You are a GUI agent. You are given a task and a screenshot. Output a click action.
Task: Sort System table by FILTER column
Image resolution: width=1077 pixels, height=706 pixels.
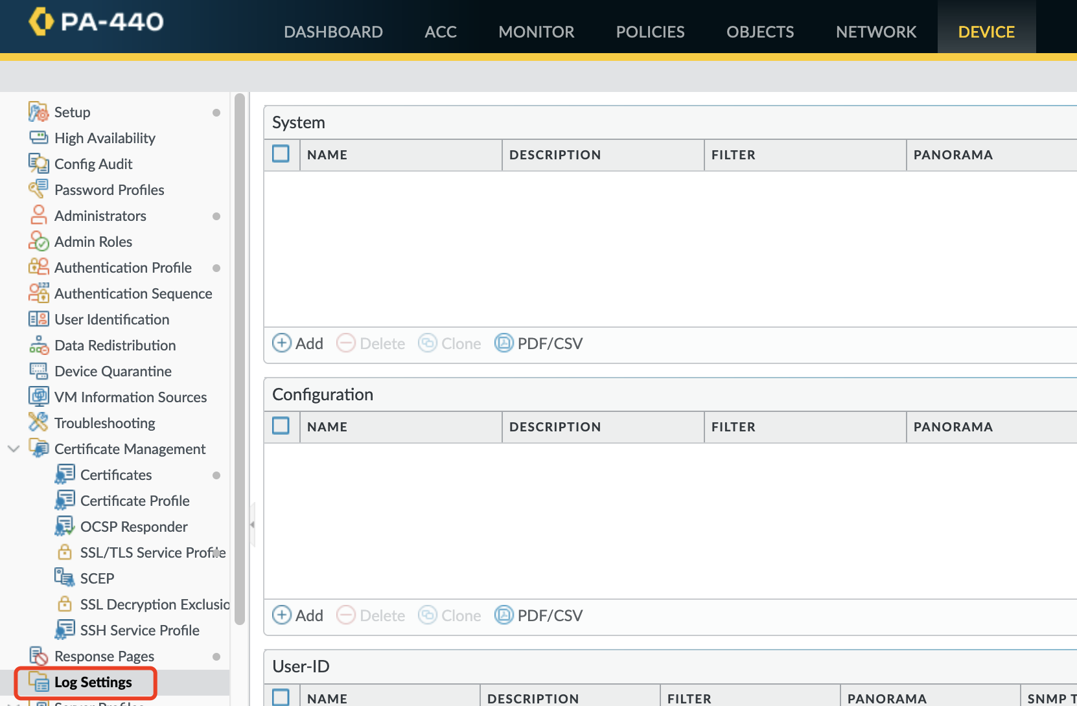tap(805, 155)
